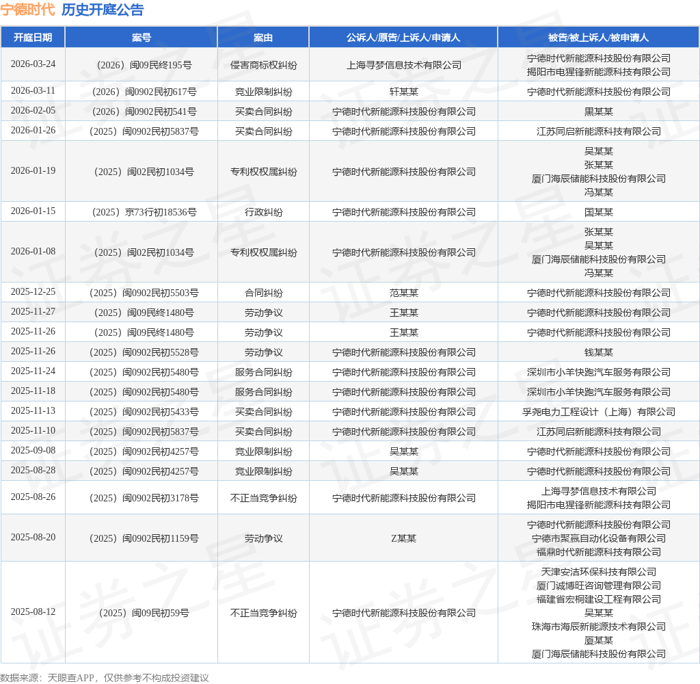
Task: Click 服务合同纠纷 in the 2025-11-18 row
Action: (x=263, y=392)
